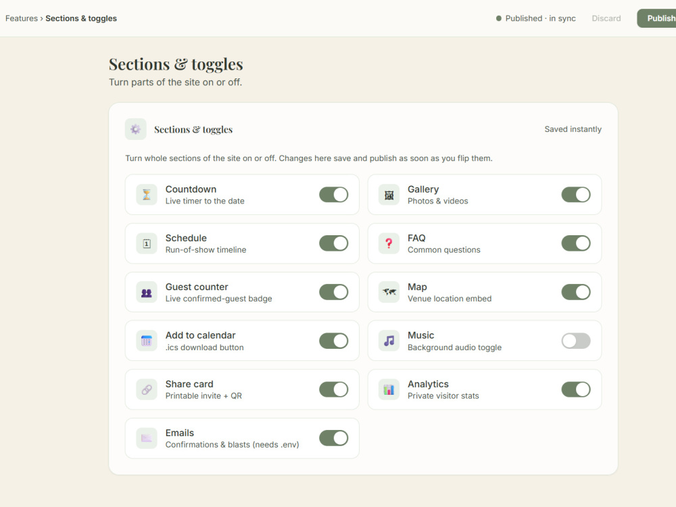The image size is (676, 507).
Task: Click 'Venue location embed' text
Action: (x=450, y=298)
